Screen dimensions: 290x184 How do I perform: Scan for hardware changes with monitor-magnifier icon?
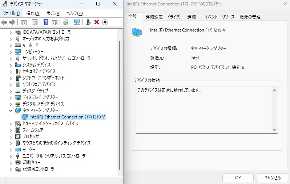77,22
